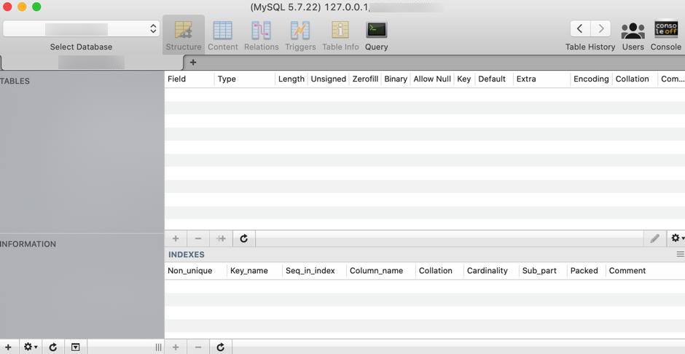685x354 pixels.
Task: Click the Key column header
Action: tap(464, 79)
